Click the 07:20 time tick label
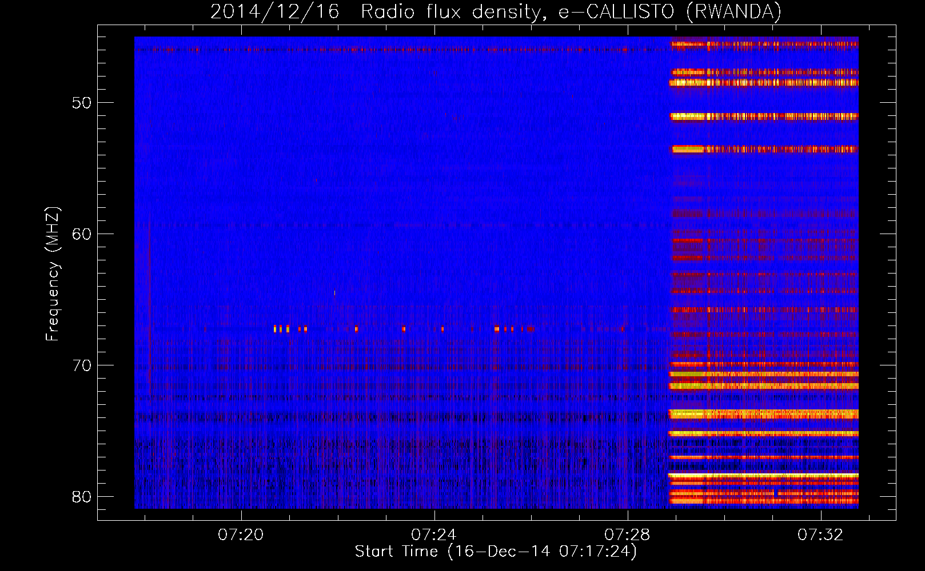Screen dimensions: 925x571 click(241, 535)
